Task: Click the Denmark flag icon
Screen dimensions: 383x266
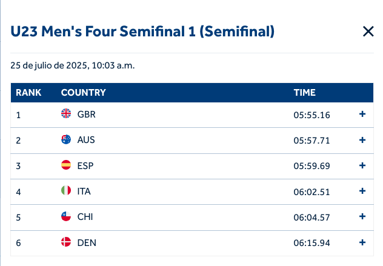Action: point(66,242)
